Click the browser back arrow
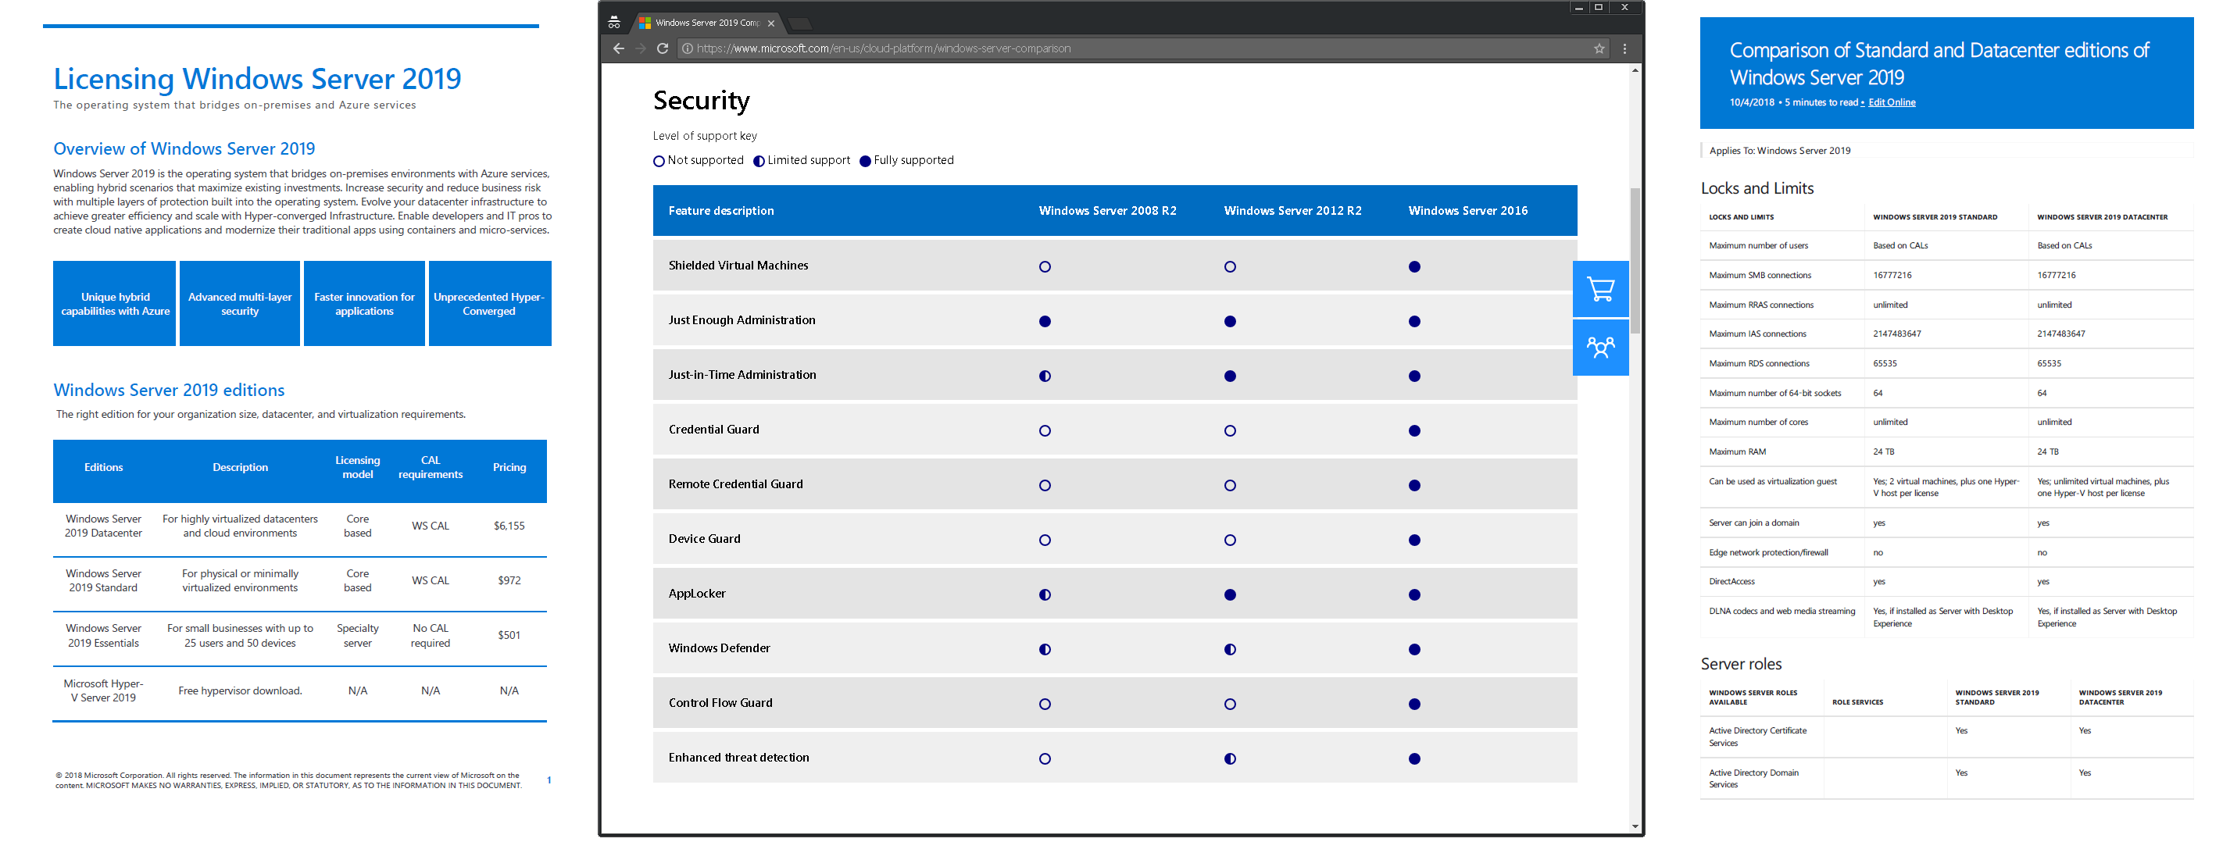Screen dimensions: 2230x867 point(618,48)
